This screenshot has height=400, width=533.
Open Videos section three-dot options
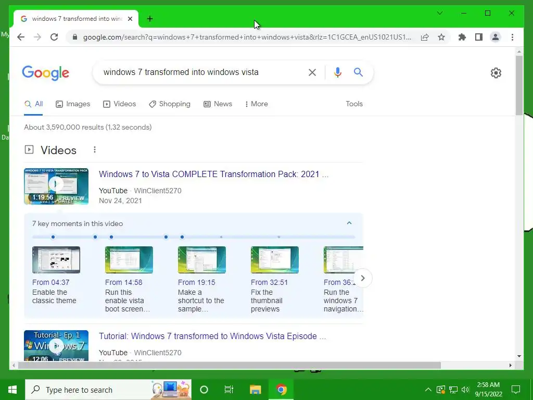[x=95, y=149]
